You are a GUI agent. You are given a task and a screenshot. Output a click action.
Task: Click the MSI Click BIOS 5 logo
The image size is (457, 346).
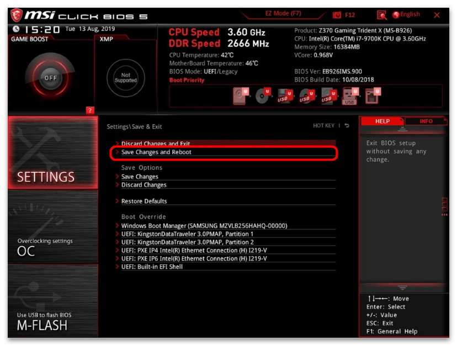(x=79, y=15)
